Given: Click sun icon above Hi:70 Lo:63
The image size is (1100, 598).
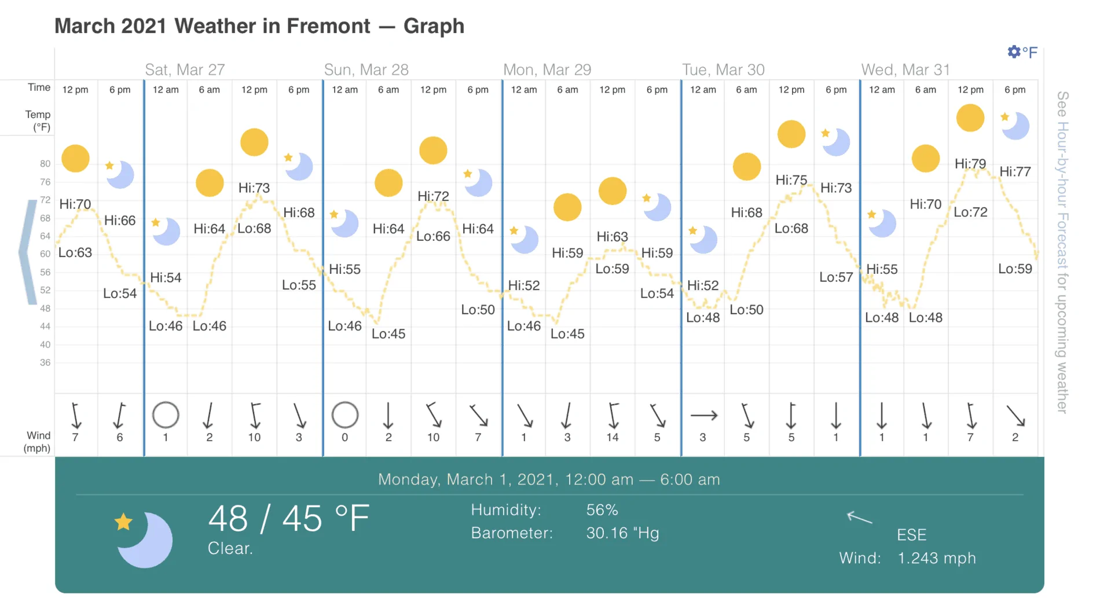Looking at the screenshot, I should pyautogui.click(x=75, y=159).
